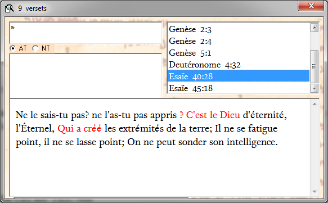The width and height of the screenshot is (328, 203).
Task: Select Genèse 2:3 in results list
Action: pos(239,29)
